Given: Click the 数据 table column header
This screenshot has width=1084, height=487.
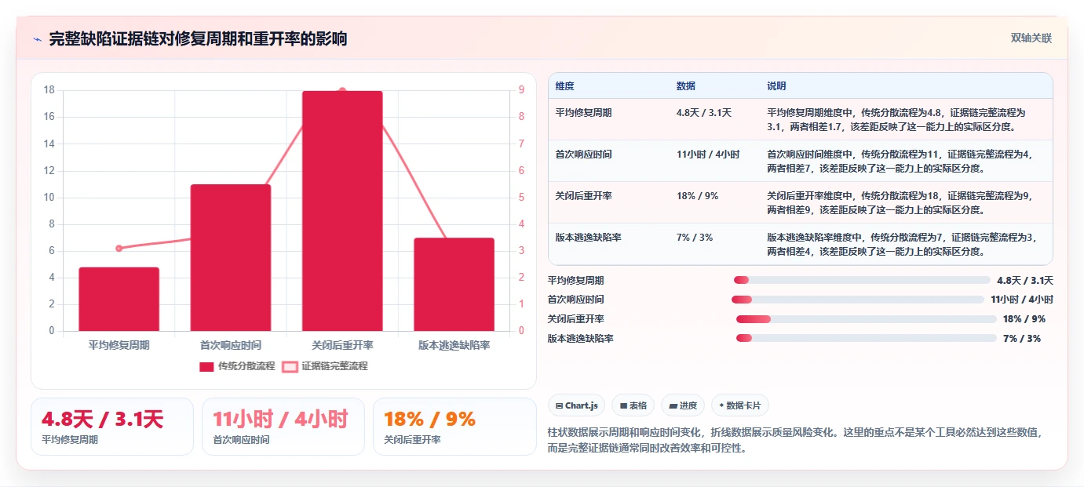Looking at the screenshot, I should click(685, 85).
